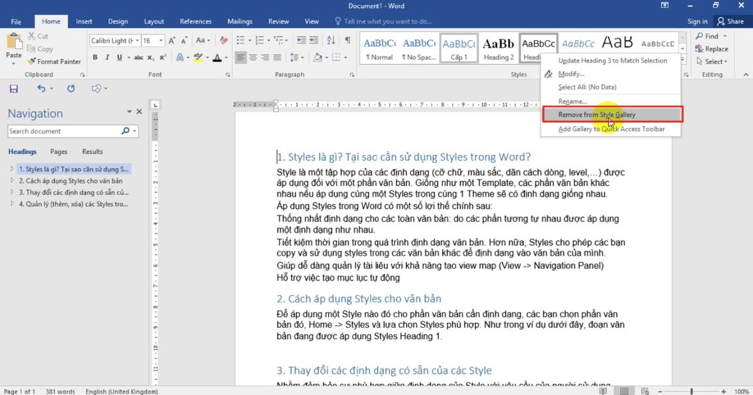Click in the Search document field

click(x=63, y=131)
